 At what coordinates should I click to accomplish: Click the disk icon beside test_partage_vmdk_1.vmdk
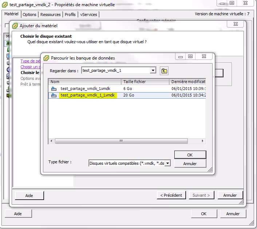tap(54, 89)
